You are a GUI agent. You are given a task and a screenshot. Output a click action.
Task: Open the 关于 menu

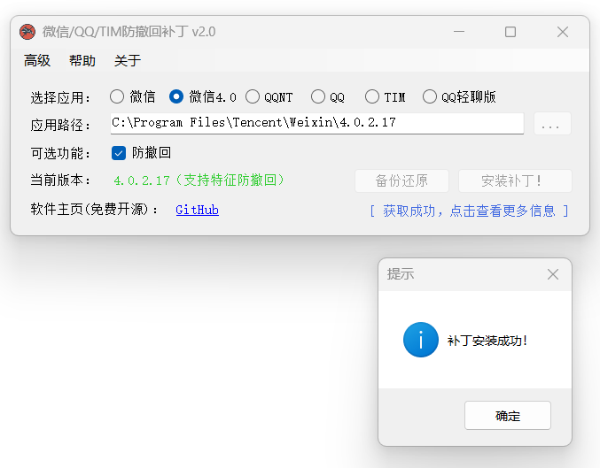click(x=128, y=61)
